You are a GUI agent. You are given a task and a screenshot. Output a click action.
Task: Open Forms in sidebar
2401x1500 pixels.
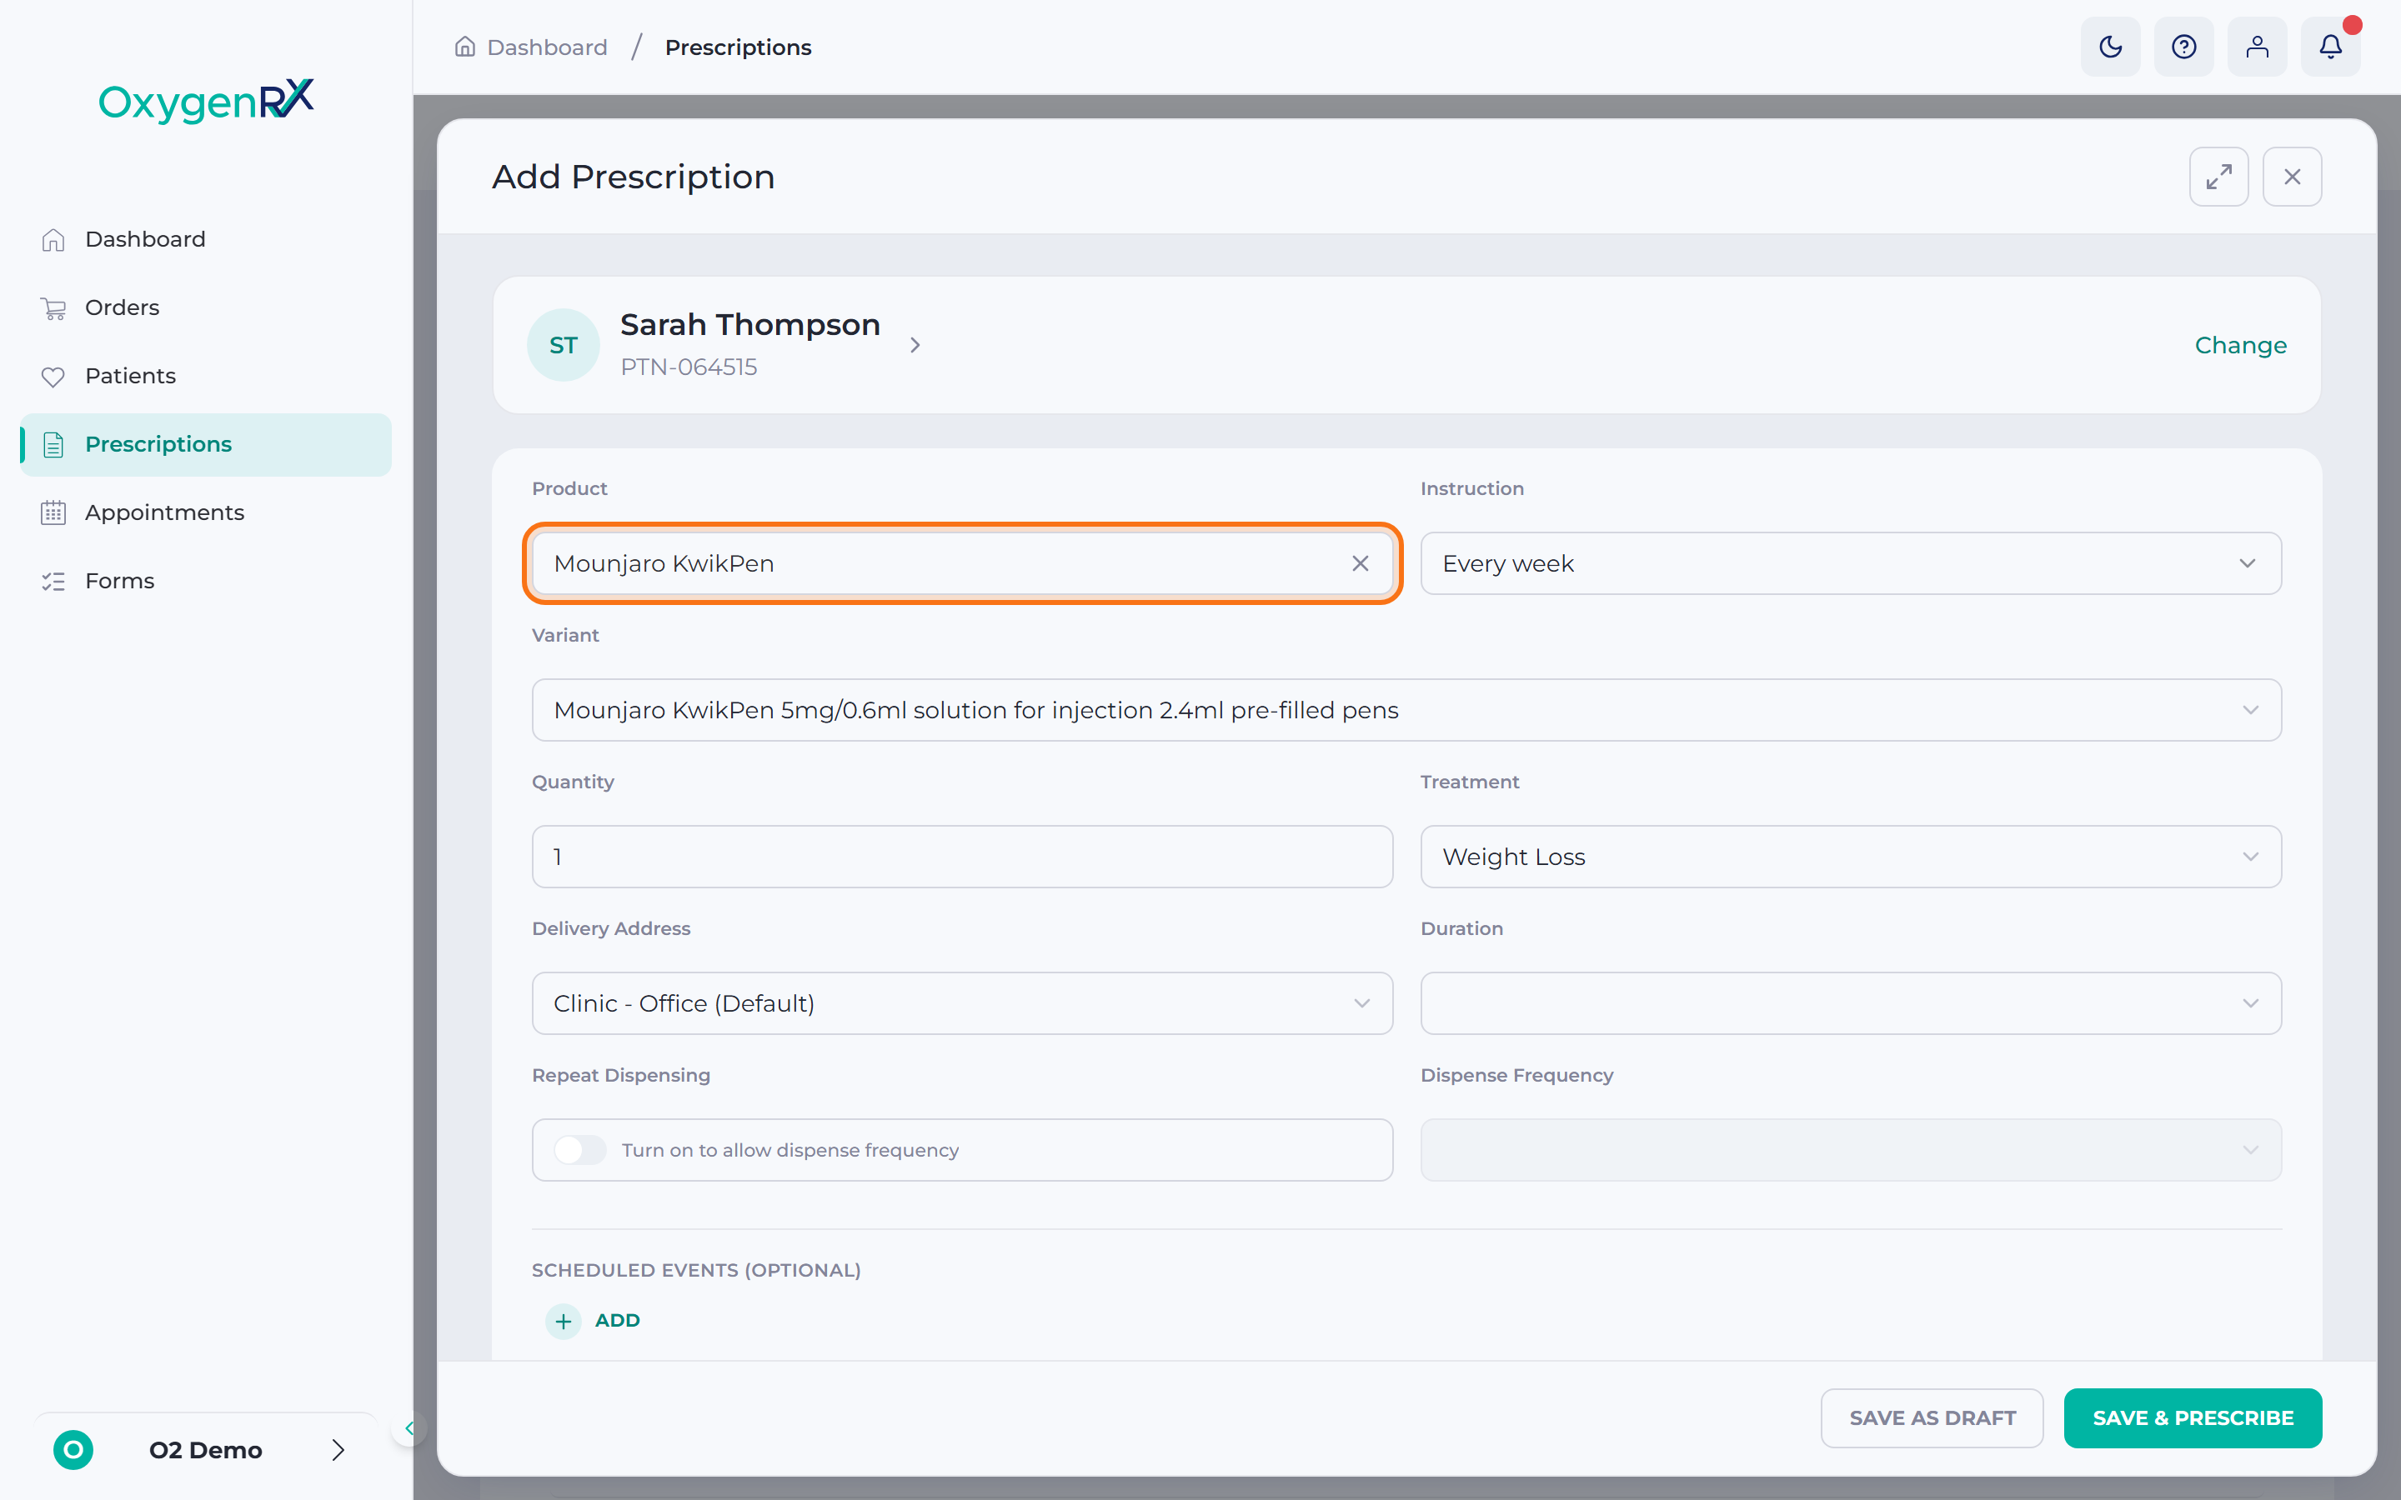pos(205,582)
